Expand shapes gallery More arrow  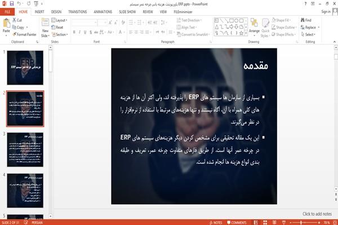(x=246, y=33)
